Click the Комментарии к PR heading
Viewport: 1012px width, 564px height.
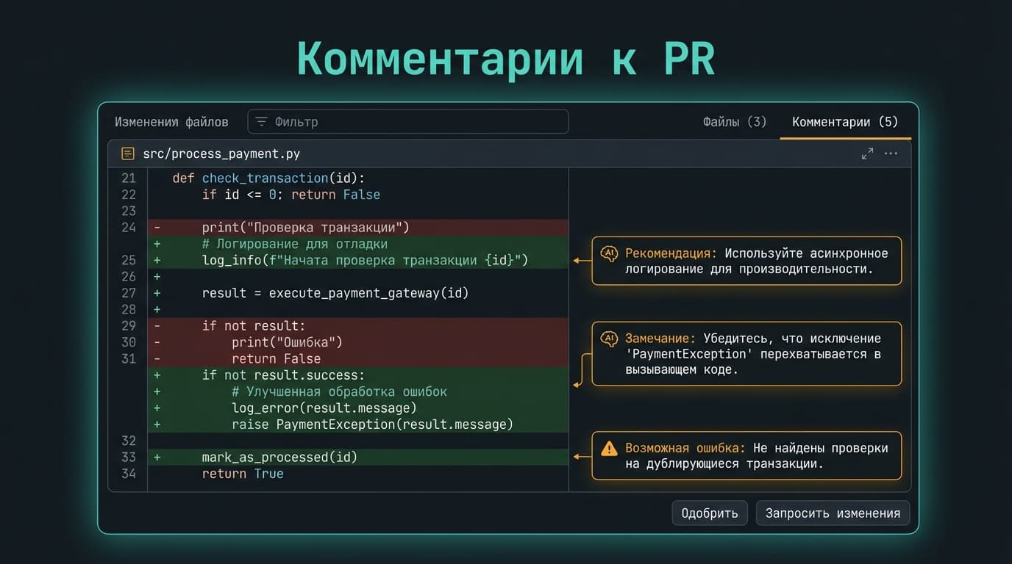click(506, 59)
